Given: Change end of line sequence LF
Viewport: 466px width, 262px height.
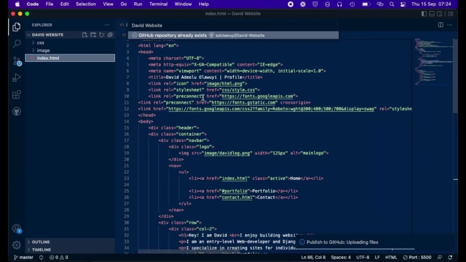Looking at the screenshot, I should click(x=377, y=257).
